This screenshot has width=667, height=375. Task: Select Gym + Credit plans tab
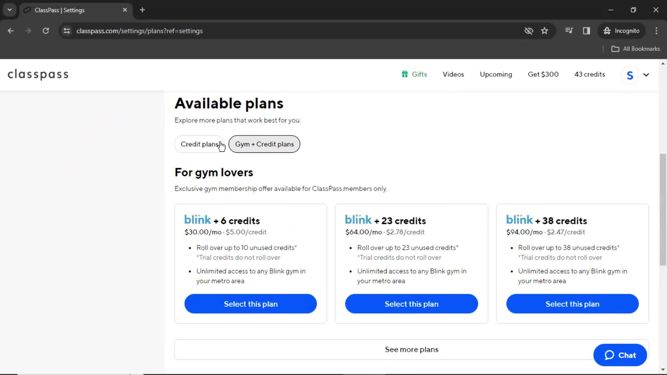(264, 144)
